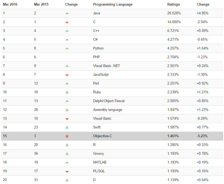Click the double green arrow beside Ruby
Screen dimensions: 224x184
67,92
